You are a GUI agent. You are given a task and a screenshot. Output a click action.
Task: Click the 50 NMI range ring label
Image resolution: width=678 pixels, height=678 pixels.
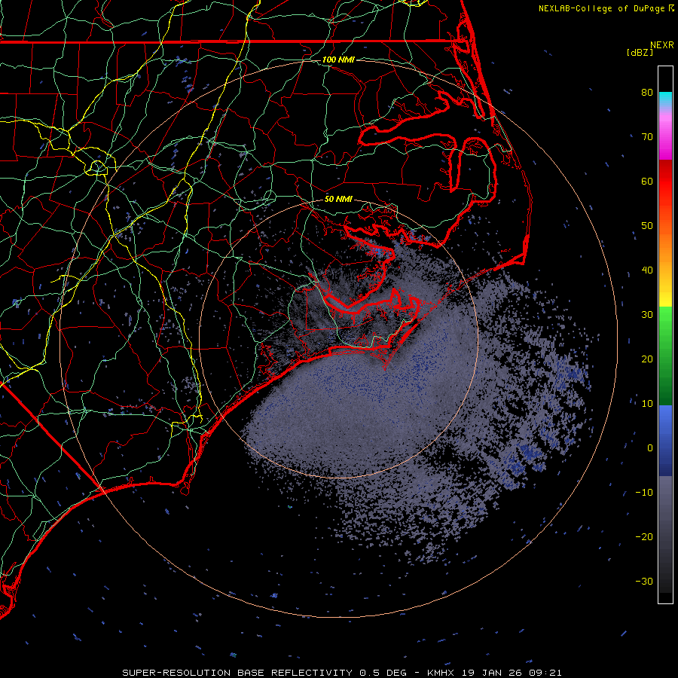tap(338, 200)
